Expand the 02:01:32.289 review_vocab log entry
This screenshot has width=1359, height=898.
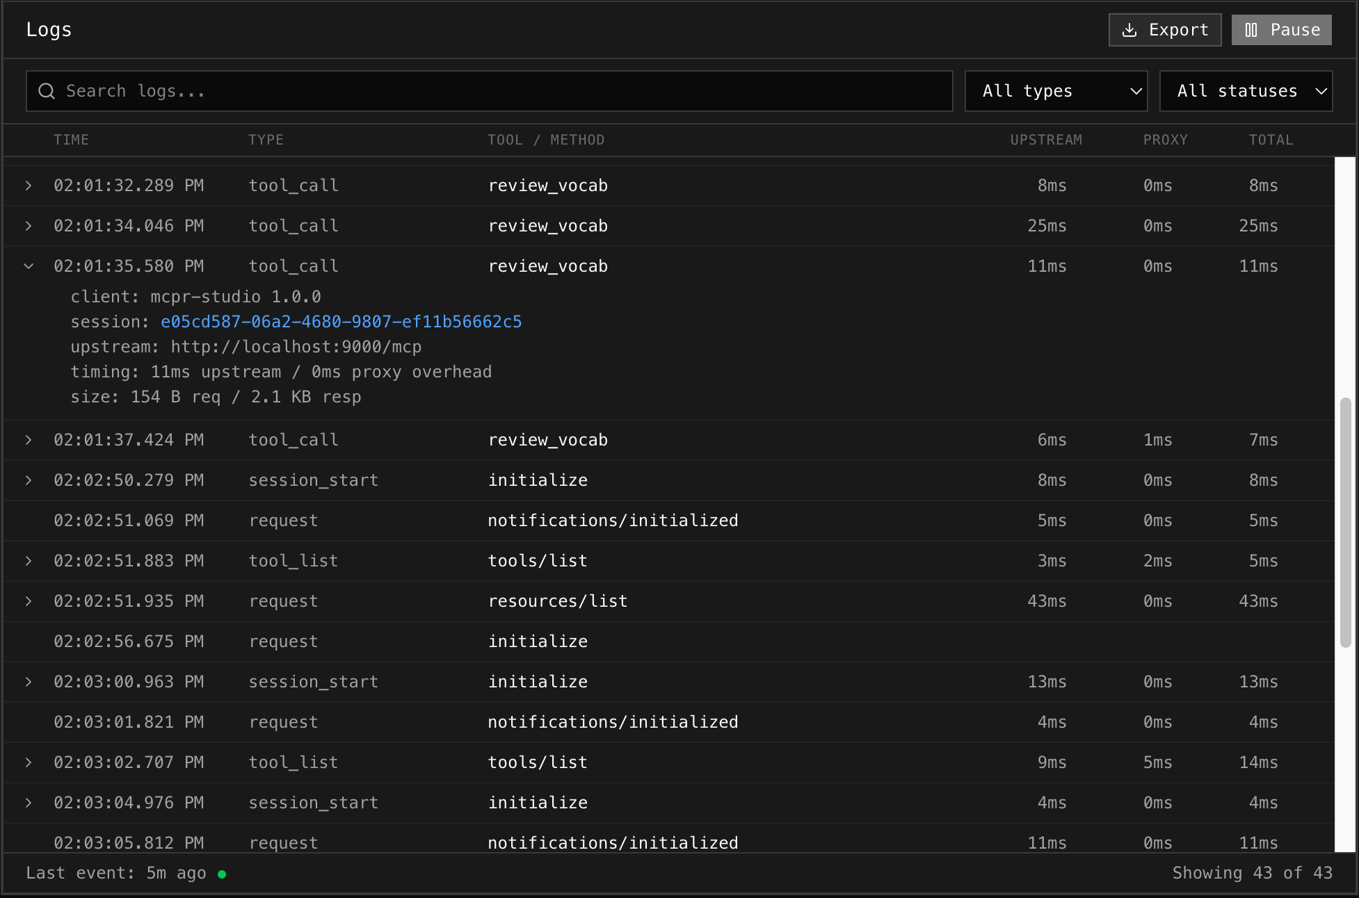pos(28,186)
